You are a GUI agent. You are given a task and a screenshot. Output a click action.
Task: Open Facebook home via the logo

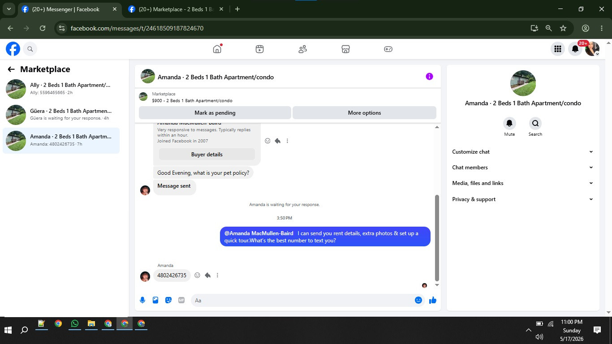pos(13,49)
